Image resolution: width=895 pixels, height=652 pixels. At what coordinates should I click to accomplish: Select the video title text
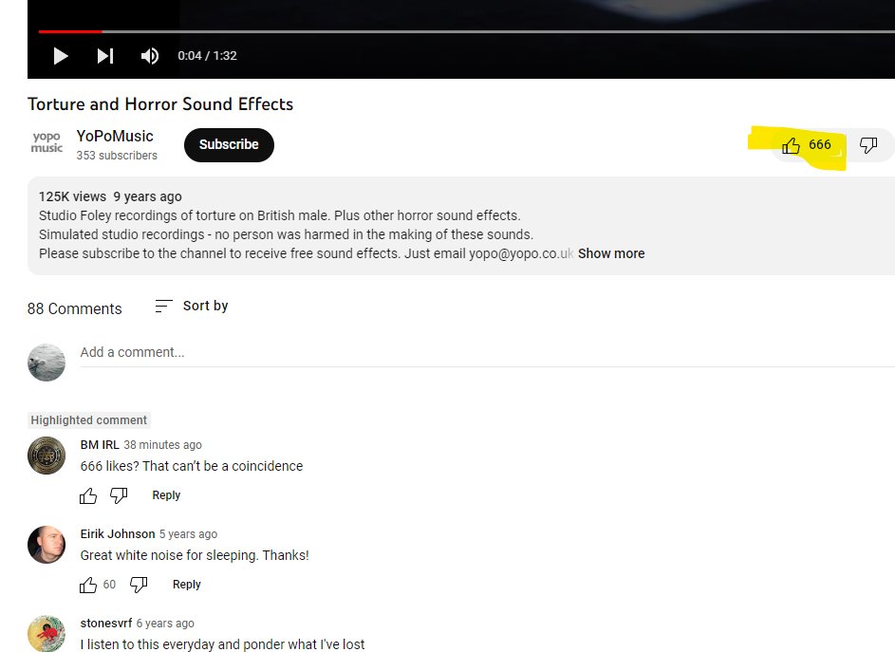[x=160, y=103]
